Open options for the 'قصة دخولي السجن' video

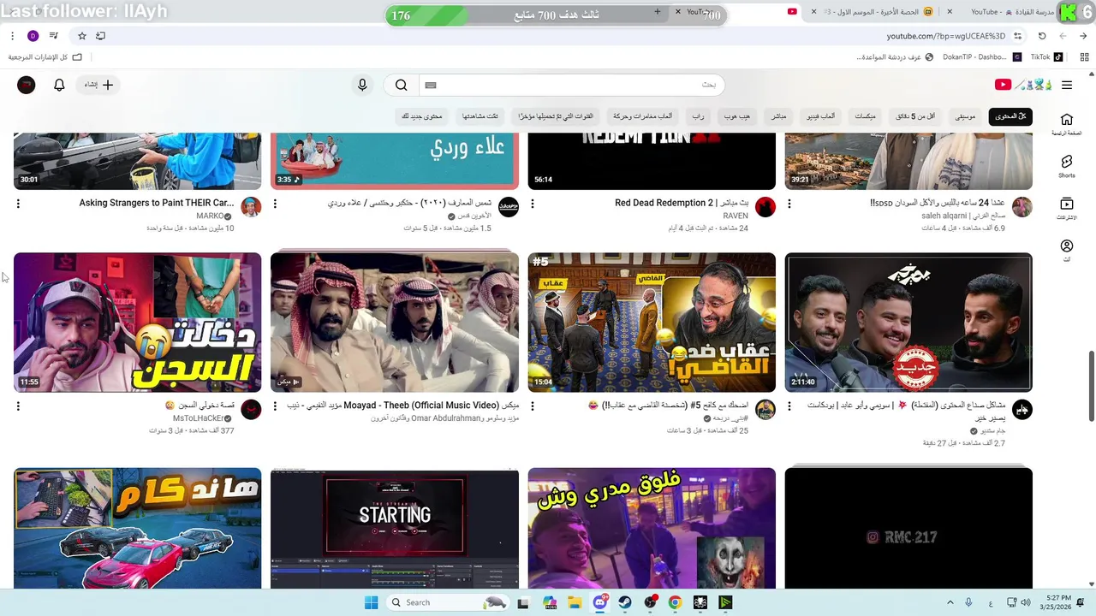18,406
